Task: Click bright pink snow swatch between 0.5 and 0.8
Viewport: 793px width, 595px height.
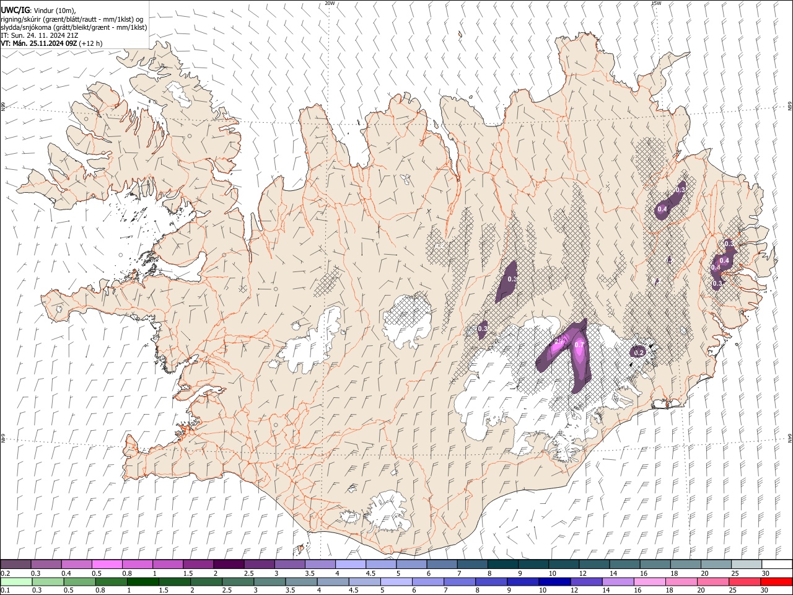Action: (x=107, y=564)
